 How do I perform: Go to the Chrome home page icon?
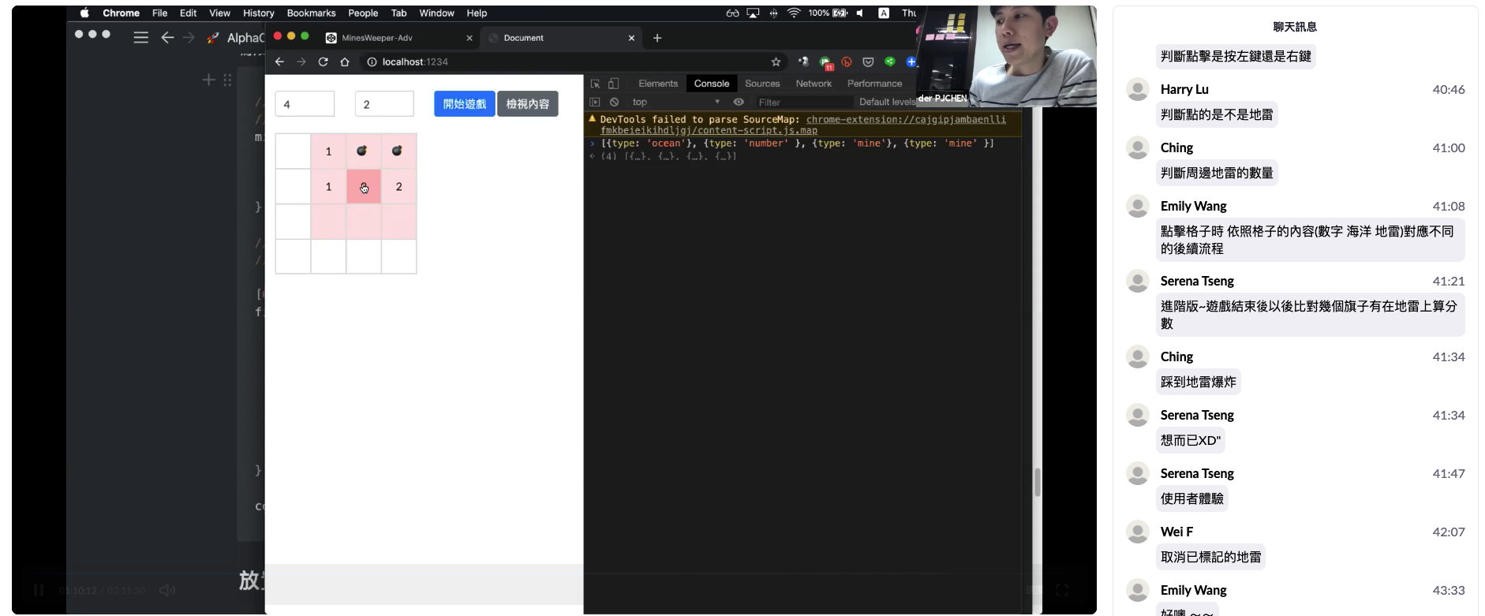point(345,62)
